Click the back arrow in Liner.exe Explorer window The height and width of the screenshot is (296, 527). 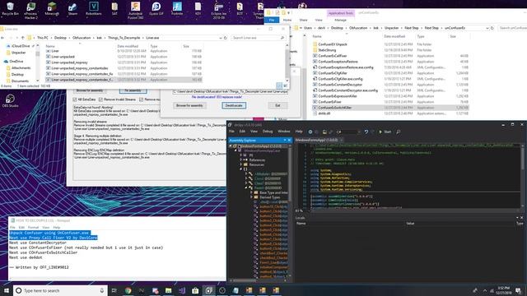(3, 38)
